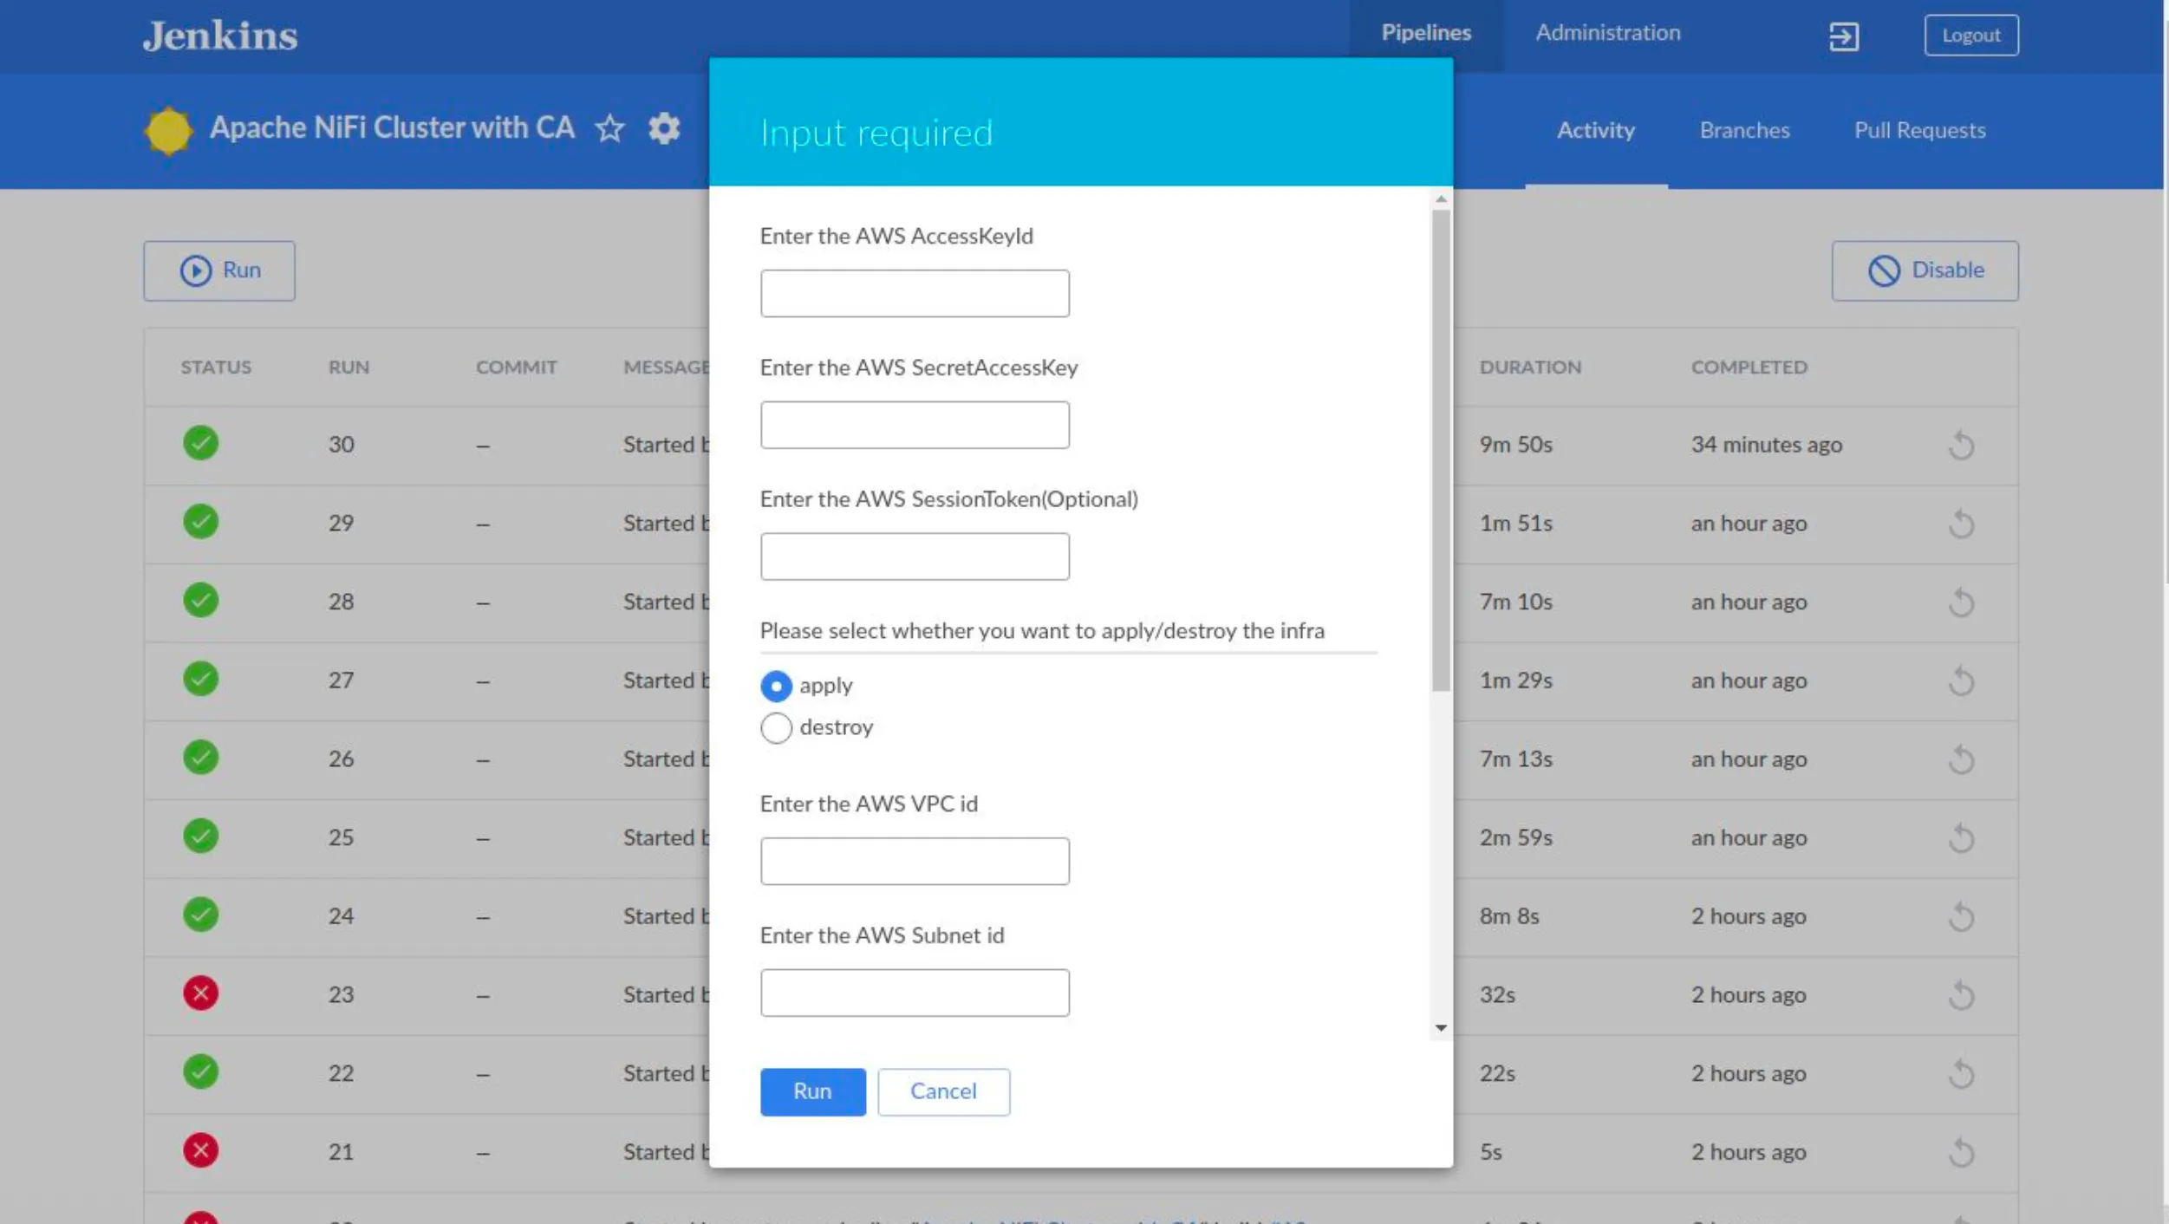Select the destroy radio option
Screen dimensions: 2169x1224
click(776, 727)
